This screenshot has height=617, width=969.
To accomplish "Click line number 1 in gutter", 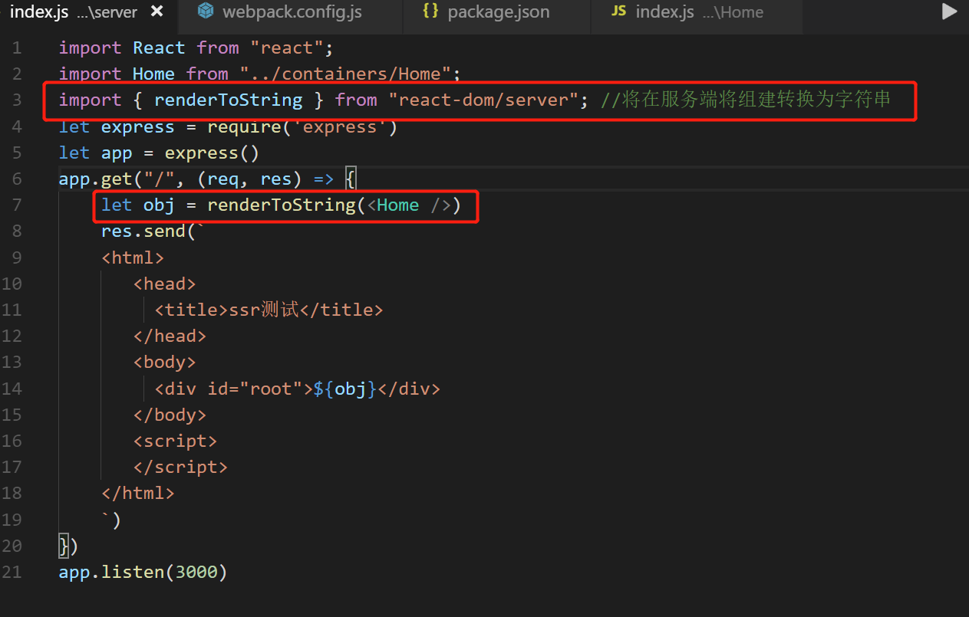I will click(x=17, y=48).
